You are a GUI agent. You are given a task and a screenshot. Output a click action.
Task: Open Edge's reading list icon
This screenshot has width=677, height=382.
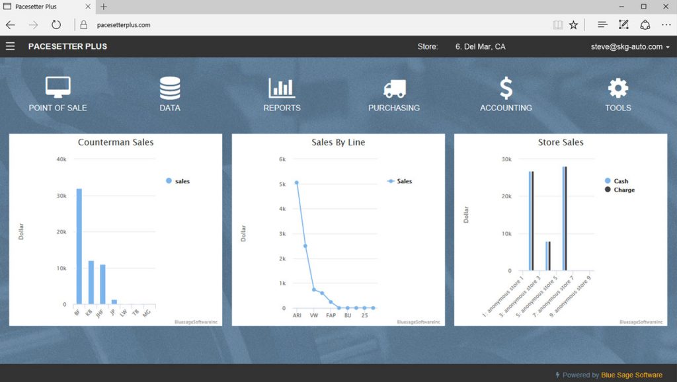tap(602, 24)
